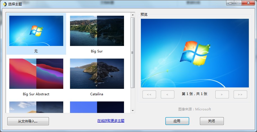Image resolution: width=257 pixels, height=132 pixels.
Task: Go to first image with << button
Action: coord(149,94)
